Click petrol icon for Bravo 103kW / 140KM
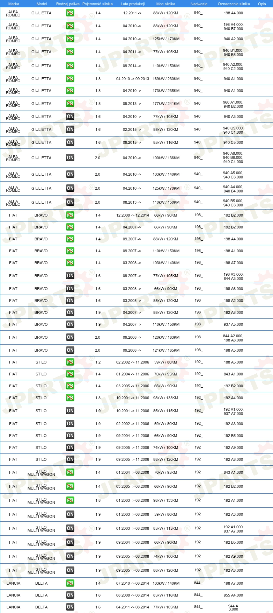 tap(70, 263)
